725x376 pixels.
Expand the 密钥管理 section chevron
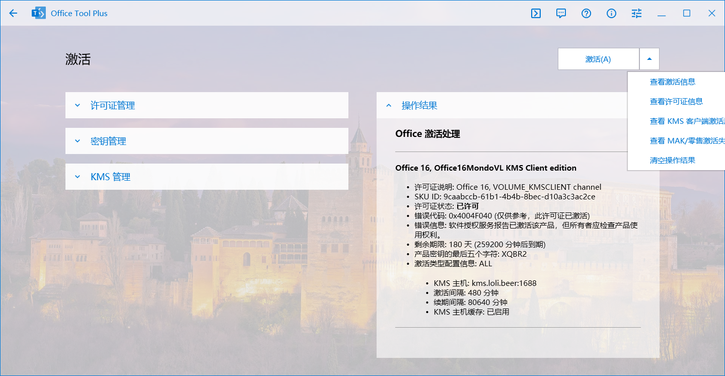(78, 141)
